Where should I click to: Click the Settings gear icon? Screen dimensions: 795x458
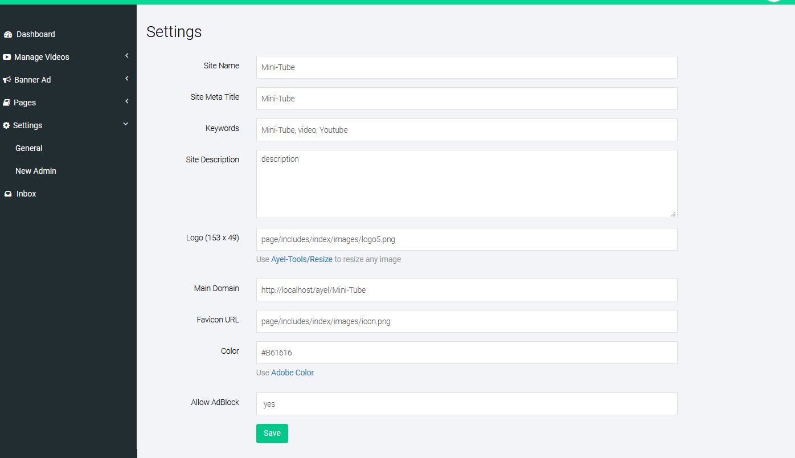[6, 125]
